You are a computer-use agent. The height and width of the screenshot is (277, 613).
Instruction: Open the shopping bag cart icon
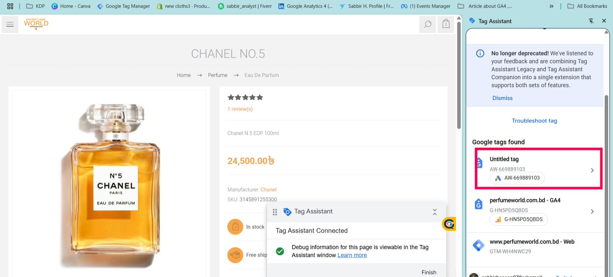pos(446,24)
